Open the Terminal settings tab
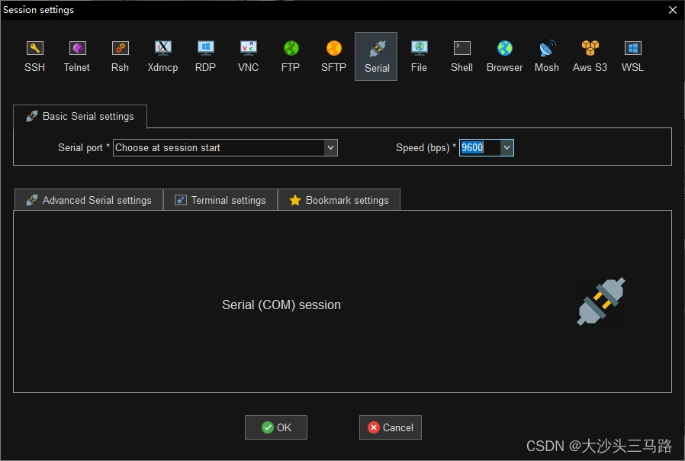The image size is (685, 461). [220, 200]
